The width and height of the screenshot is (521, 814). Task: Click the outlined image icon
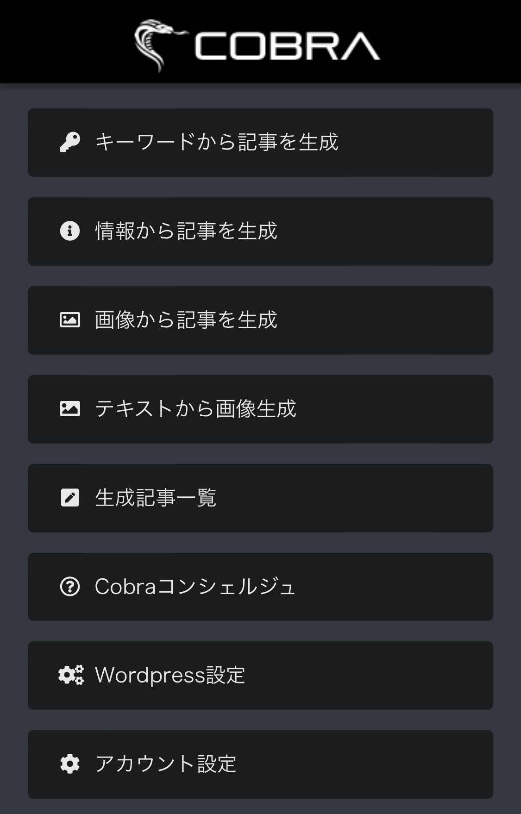[70, 320]
